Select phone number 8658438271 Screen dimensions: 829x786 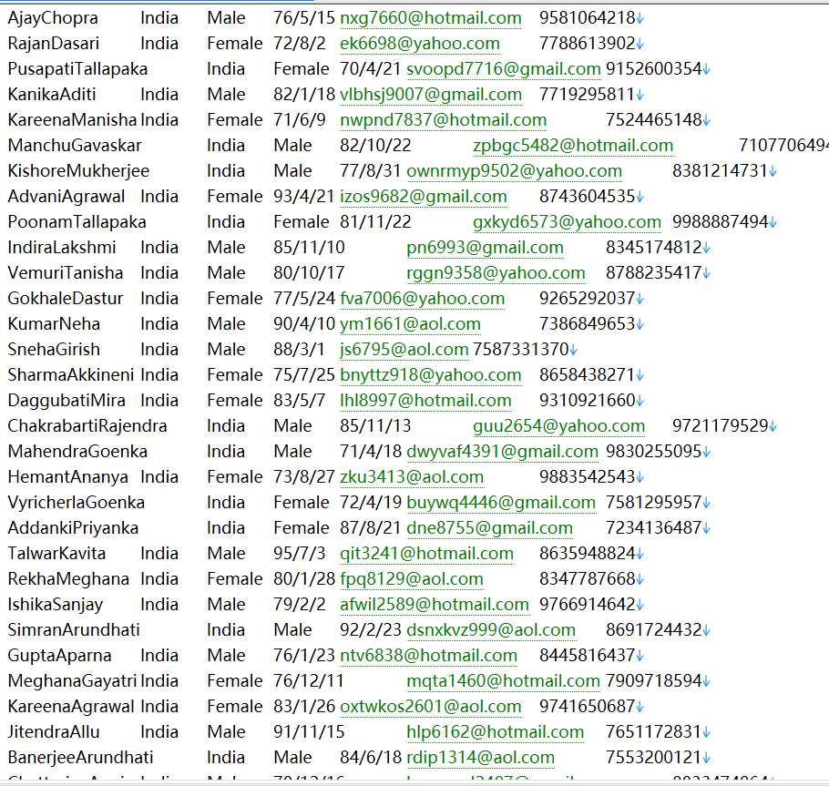587,374
